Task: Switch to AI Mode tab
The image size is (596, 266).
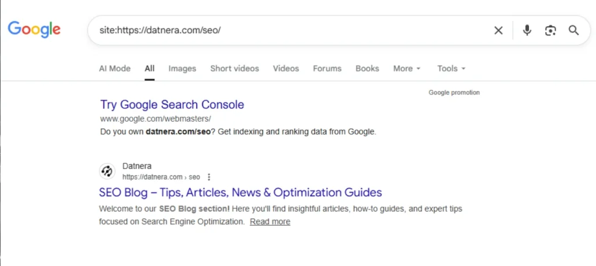Action: tap(115, 69)
